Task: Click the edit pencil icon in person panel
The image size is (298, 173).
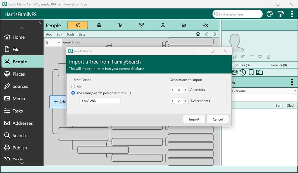Action: [x=235, y=57]
